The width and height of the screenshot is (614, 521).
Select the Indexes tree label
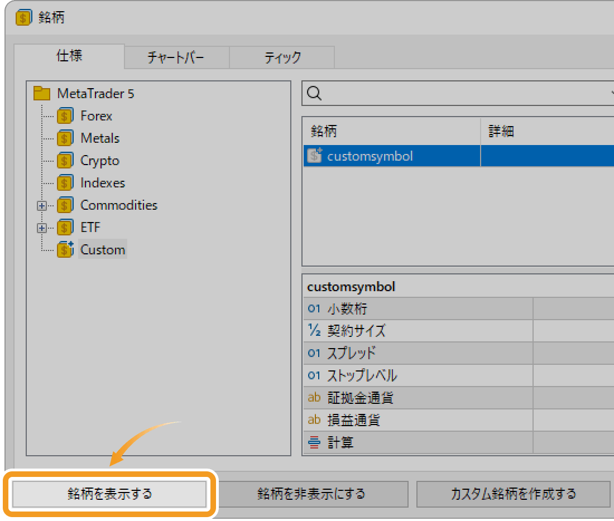(x=103, y=183)
